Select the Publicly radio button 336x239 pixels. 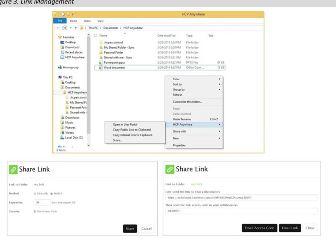pyautogui.click(x=52, y=194)
